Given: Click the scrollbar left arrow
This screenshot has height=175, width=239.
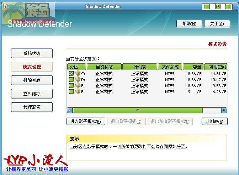Looking at the screenshot, I should click(70, 110).
